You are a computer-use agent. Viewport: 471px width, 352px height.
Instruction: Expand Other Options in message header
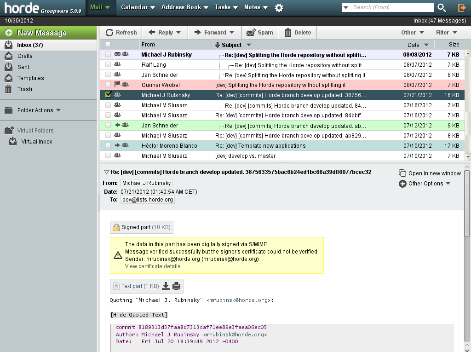424,184
